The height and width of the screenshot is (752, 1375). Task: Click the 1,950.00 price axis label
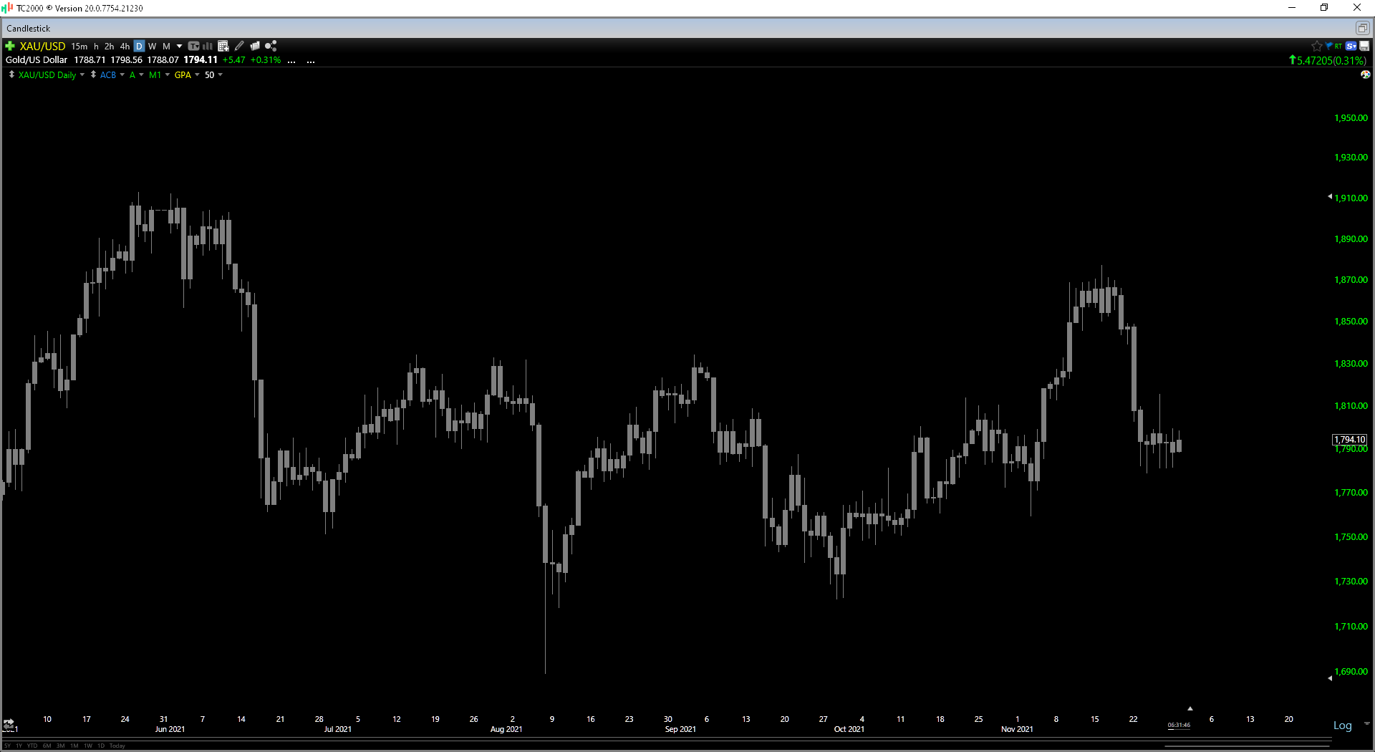(x=1351, y=118)
